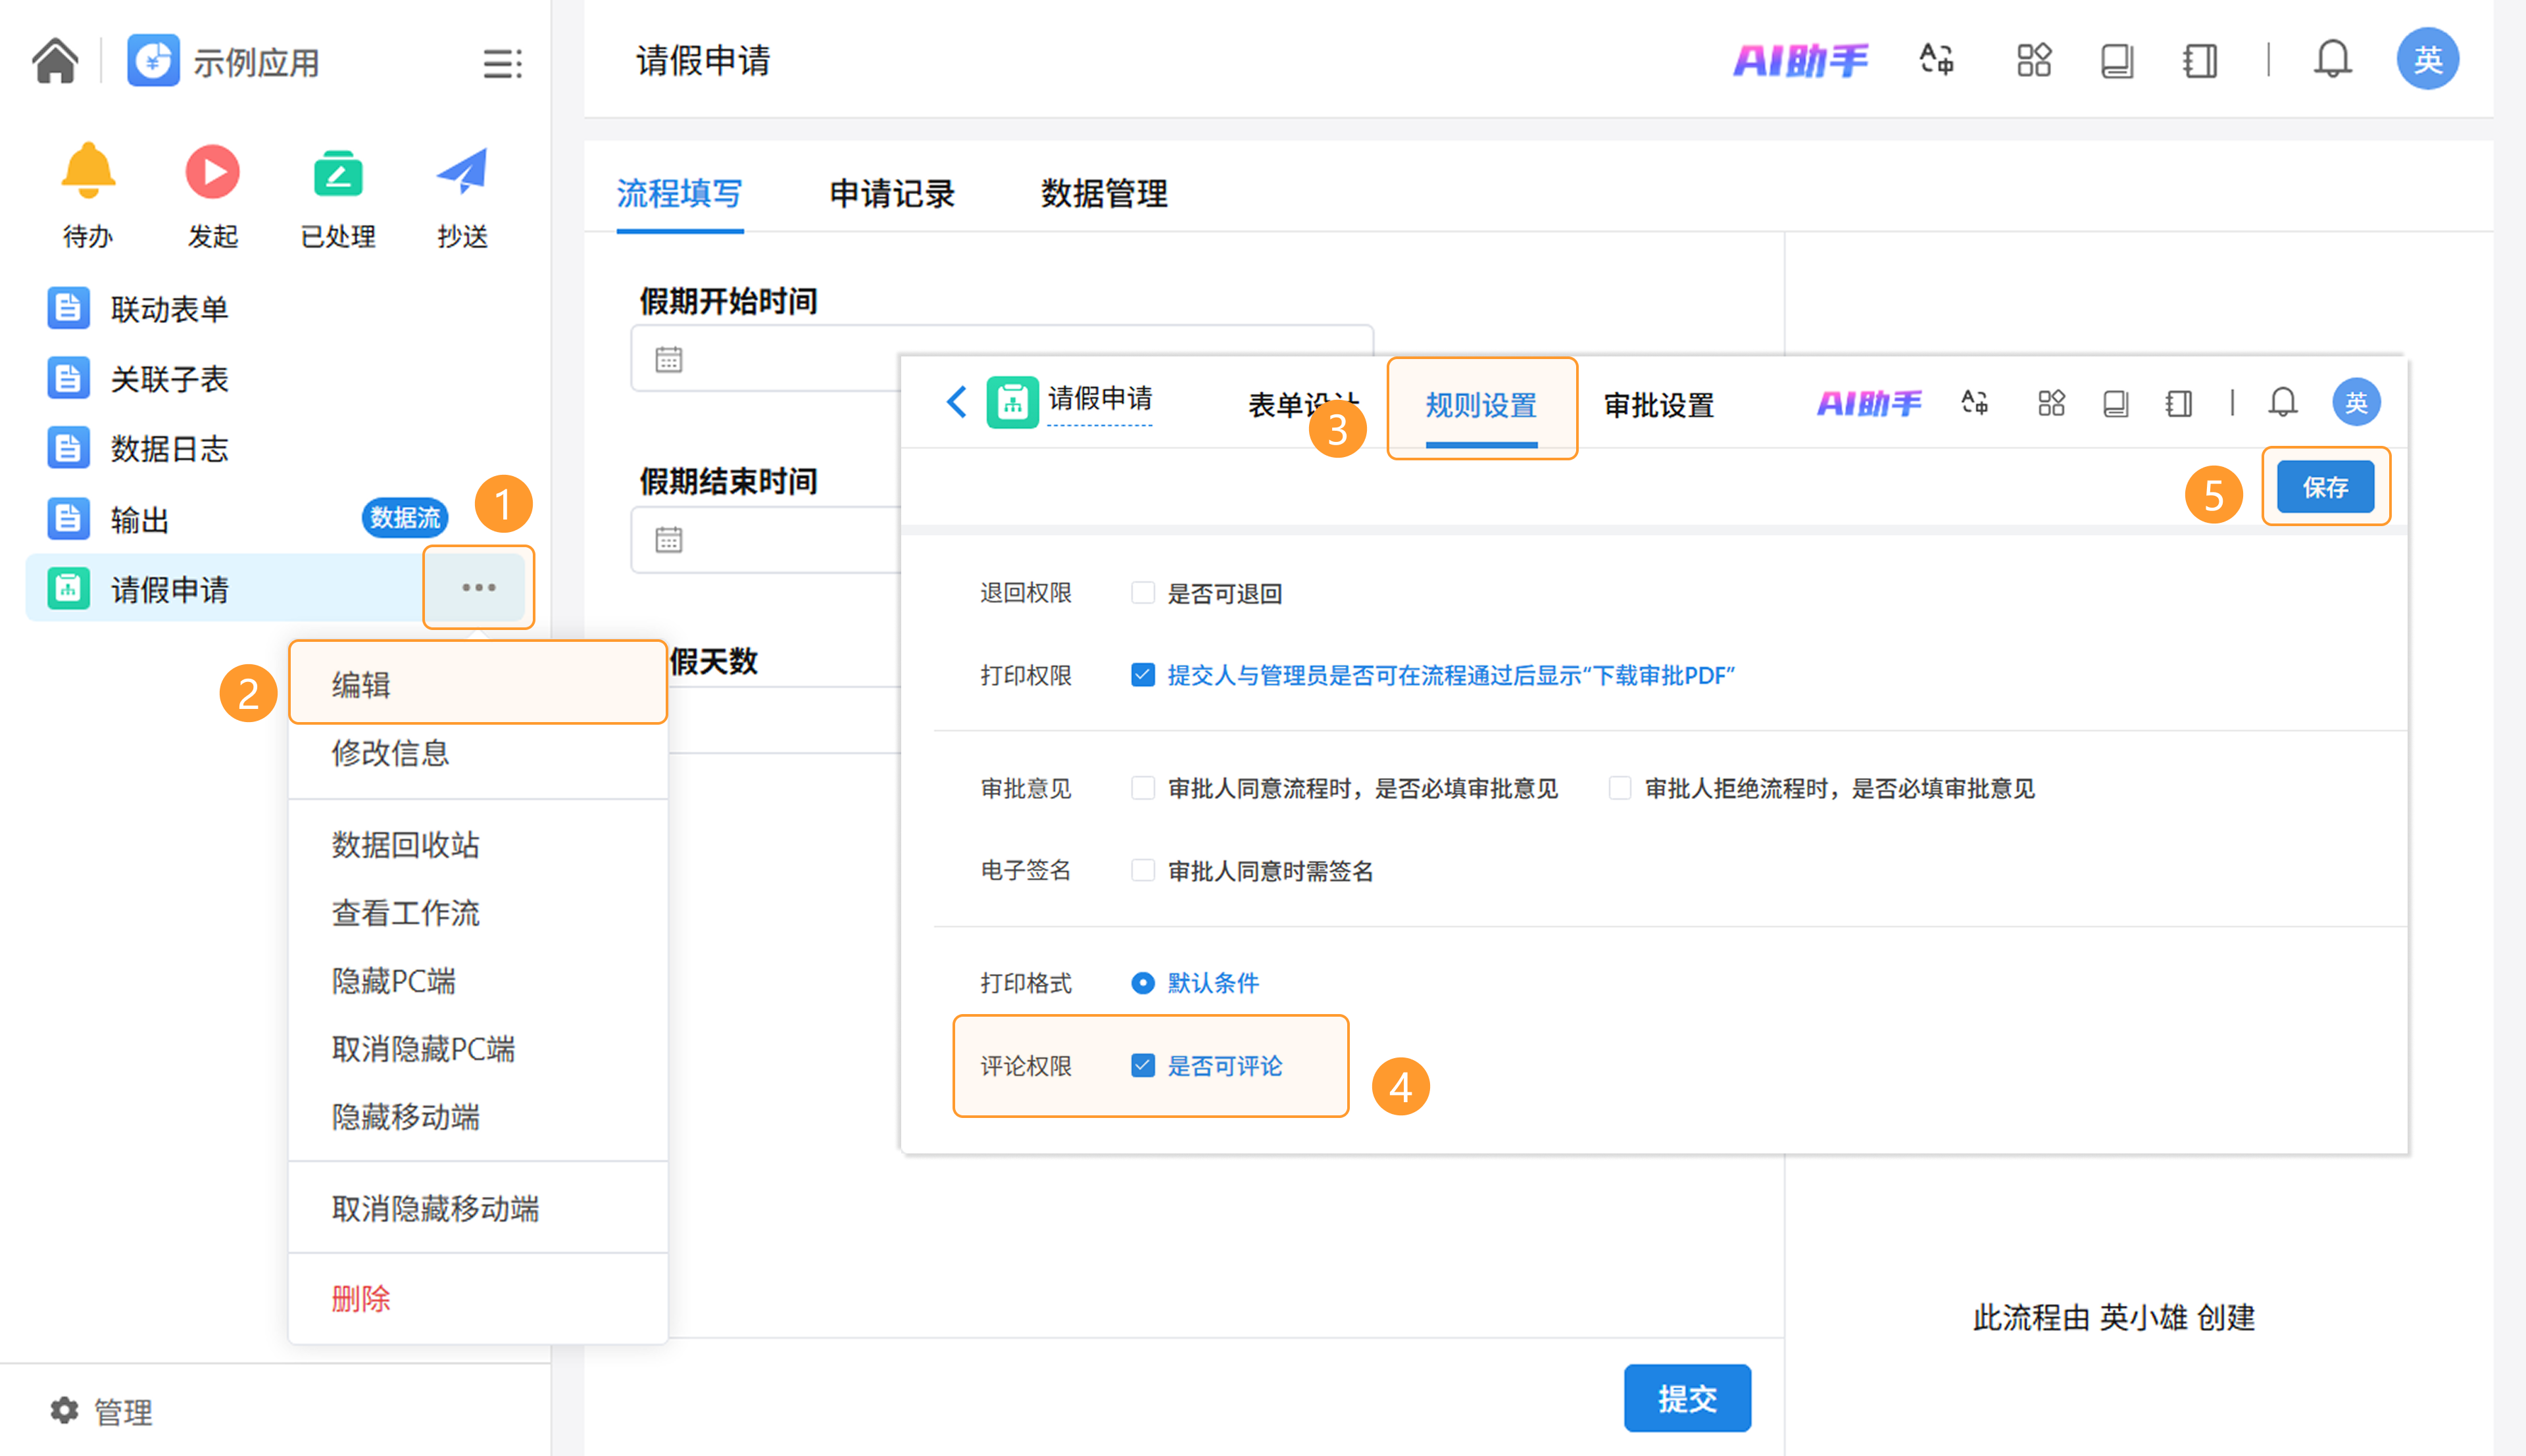The image size is (2526, 1456).
Task: Open the three-dots menu for 请假申请
Action: pos(479,588)
